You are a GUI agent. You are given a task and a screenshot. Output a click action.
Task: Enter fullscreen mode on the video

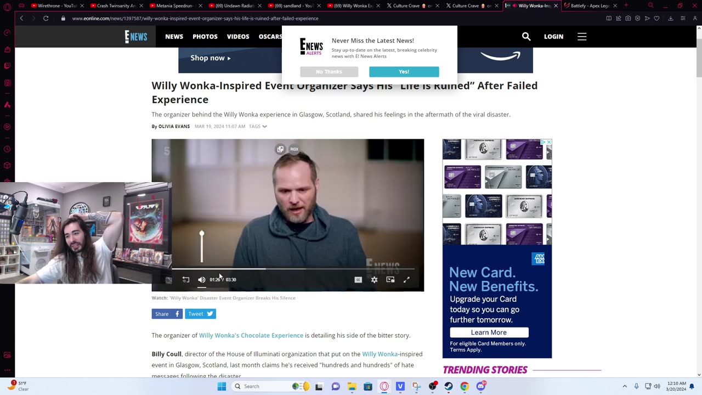tap(406, 280)
